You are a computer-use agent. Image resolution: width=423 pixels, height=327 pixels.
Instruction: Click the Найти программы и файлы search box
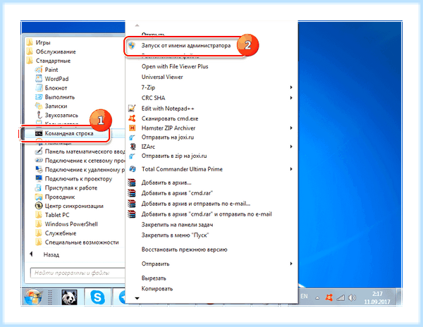coord(78,273)
